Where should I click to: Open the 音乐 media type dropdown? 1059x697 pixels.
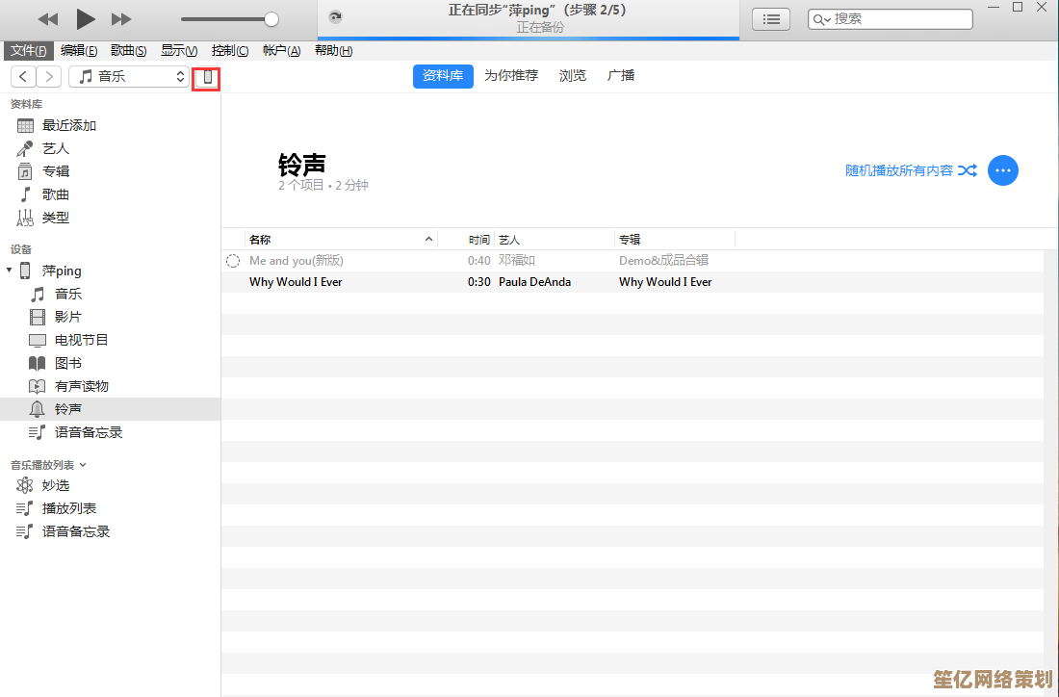[x=129, y=76]
